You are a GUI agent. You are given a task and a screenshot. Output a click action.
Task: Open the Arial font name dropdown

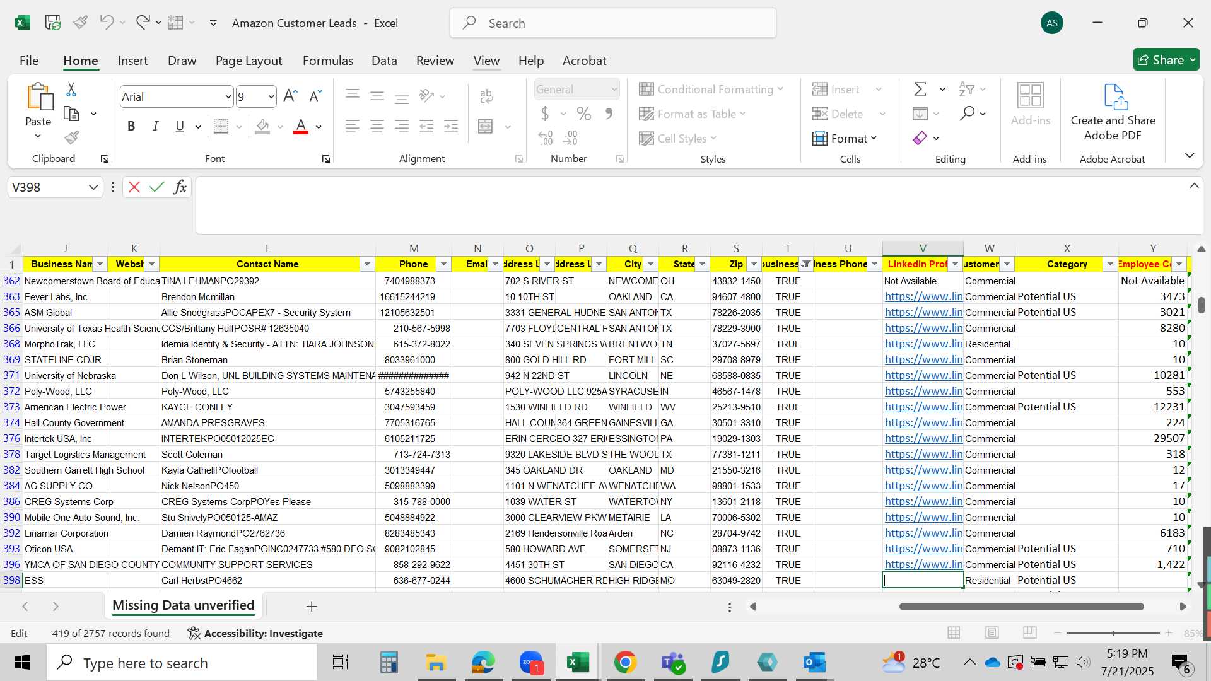[228, 96]
